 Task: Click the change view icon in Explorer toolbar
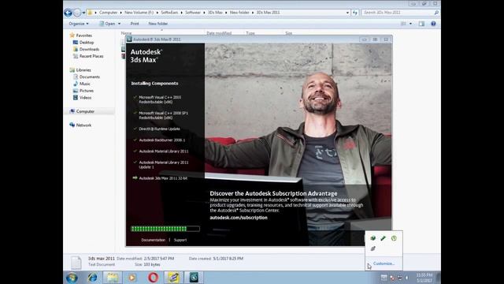(403, 24)
